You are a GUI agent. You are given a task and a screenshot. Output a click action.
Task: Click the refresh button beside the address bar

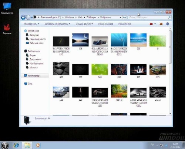coord(124,17)
